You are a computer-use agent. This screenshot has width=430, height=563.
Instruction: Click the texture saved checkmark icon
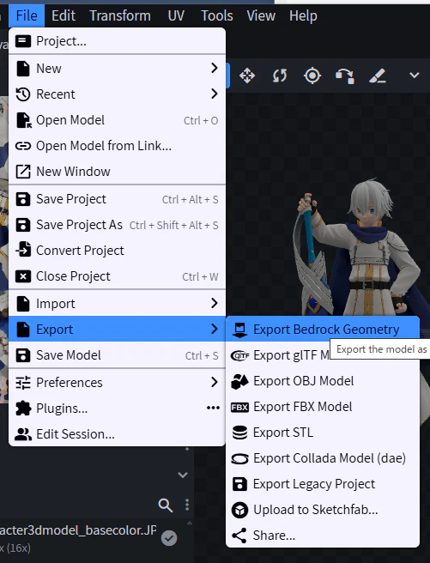169,538
